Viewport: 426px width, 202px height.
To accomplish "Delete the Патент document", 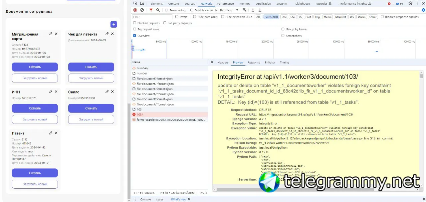I will (56, 133).
